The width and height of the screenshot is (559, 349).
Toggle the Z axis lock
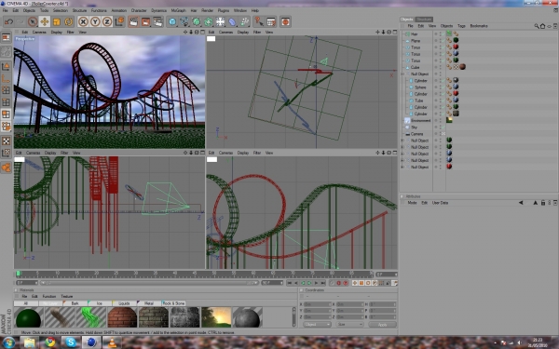107,21
